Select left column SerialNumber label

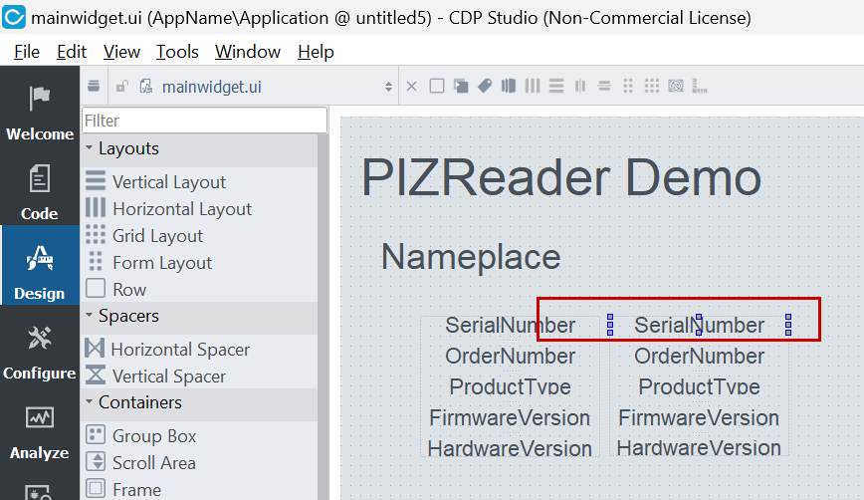pos(511,326)
